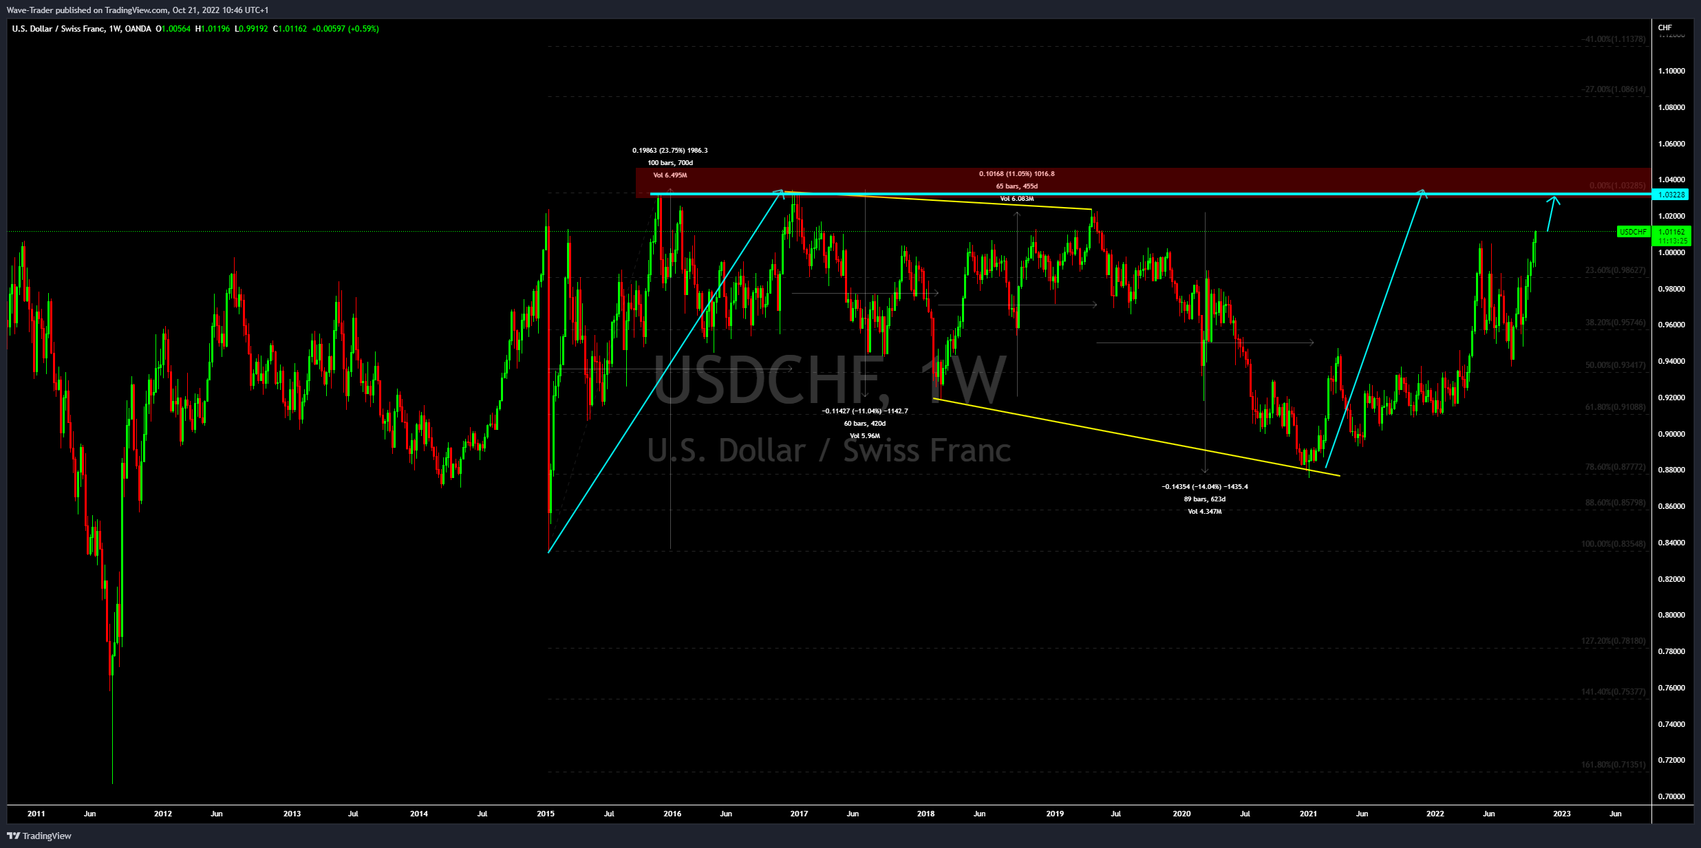
Task: Click the 38.20%(0.95746) Fibonacci label
Action: tap(1615, 322)
